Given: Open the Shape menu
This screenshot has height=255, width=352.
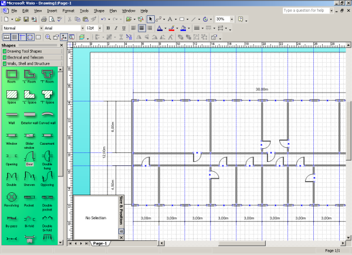Looking at the screenshot, I should click(99, 11).
